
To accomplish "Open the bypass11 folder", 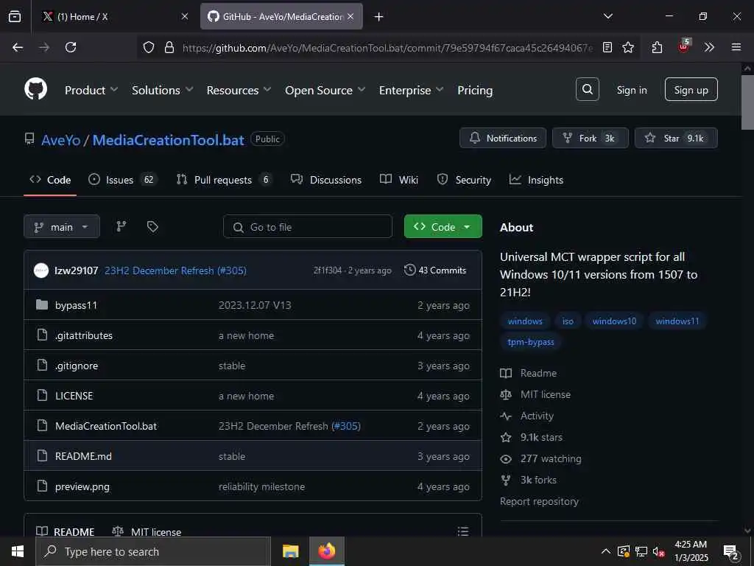I will [76, 305].
